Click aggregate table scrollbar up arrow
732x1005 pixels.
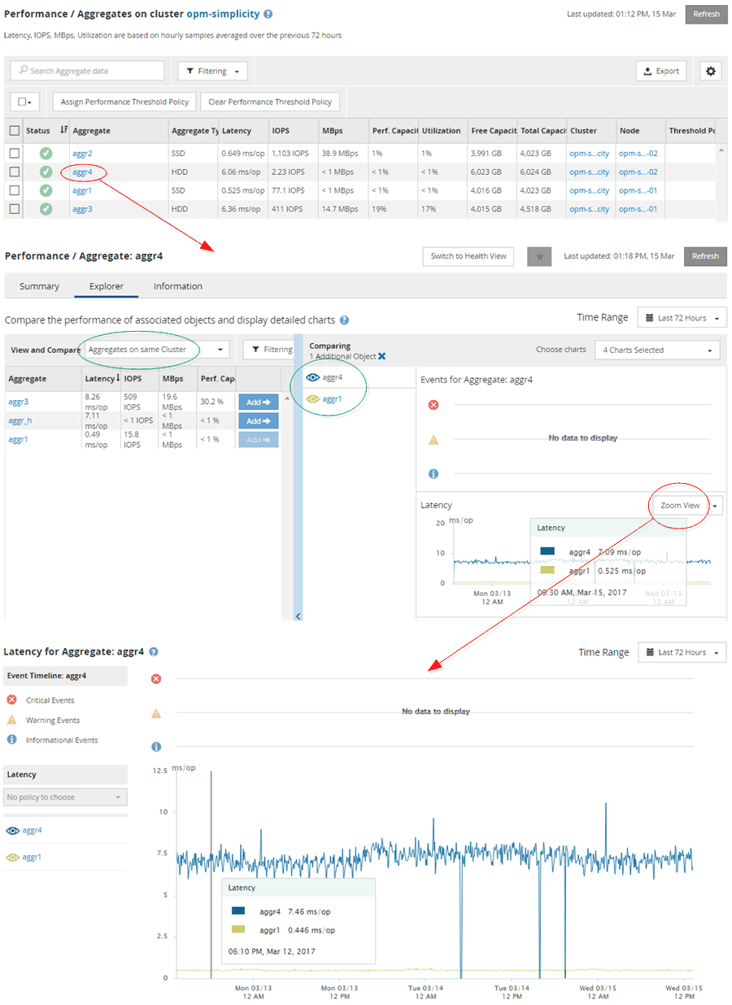721,150
